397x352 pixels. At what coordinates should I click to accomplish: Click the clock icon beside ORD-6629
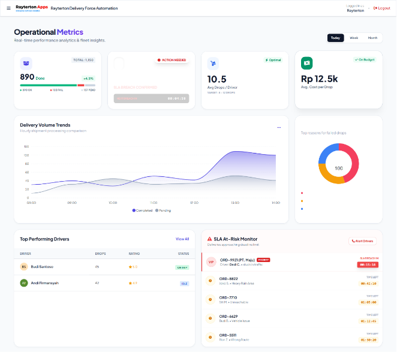(x=210, y=318)
